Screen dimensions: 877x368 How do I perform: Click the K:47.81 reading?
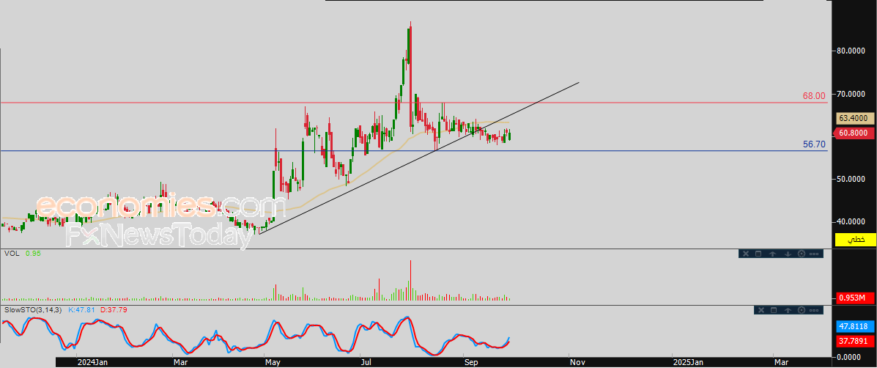click(x=81, y=309)
